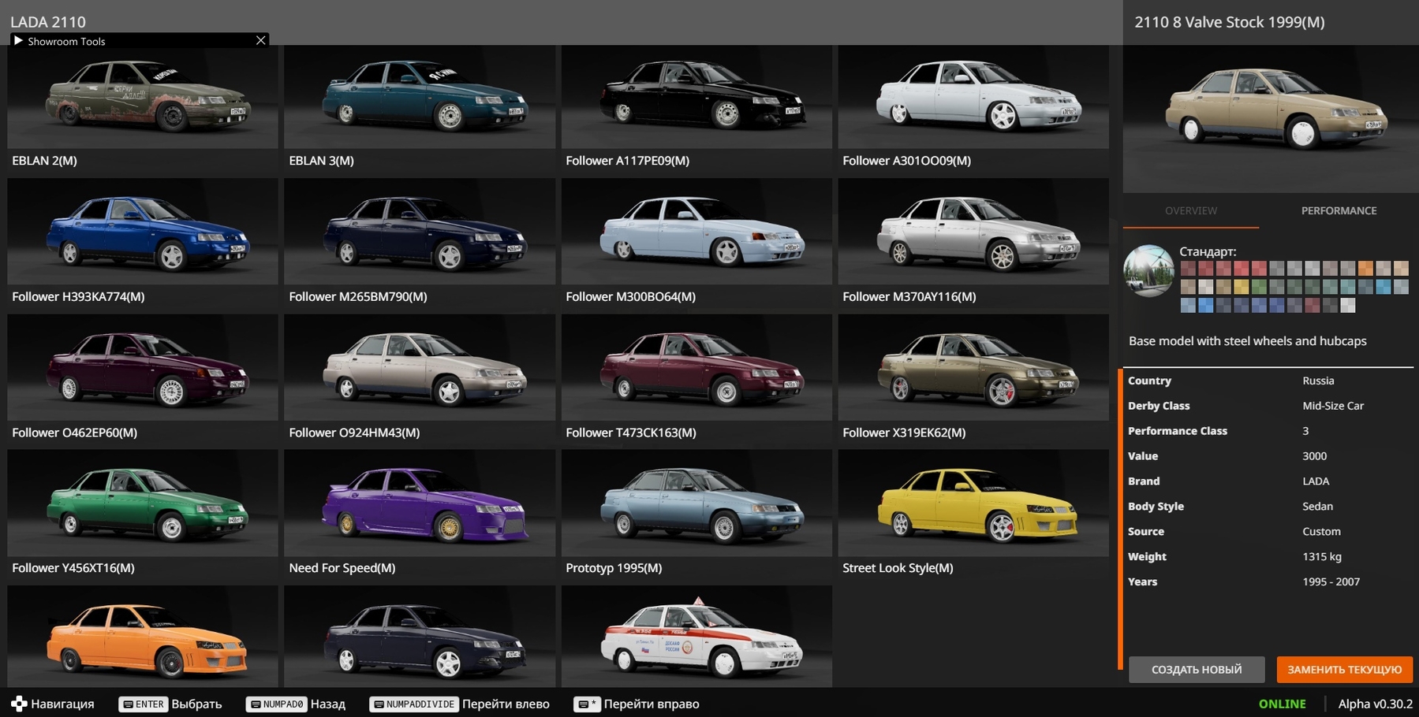The height and width of the screenshot is (717, 1419).
Task: Click the NUMPAD0 Назад key hint
Action: point(296,704)
